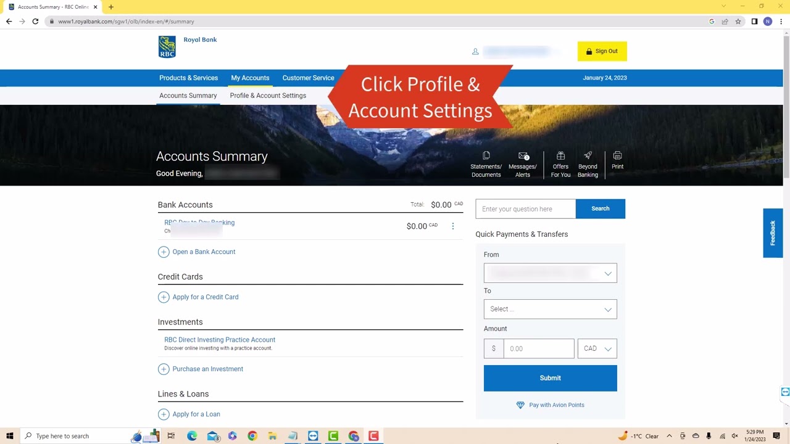Click the muted volume icon in system tray
This screenshot has width=790, height=444.
(734, 436)
